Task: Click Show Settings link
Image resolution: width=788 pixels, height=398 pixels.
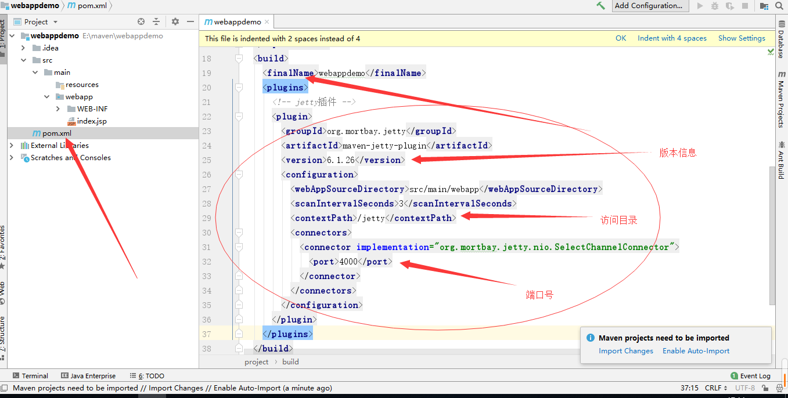Action: coord(742,38)
